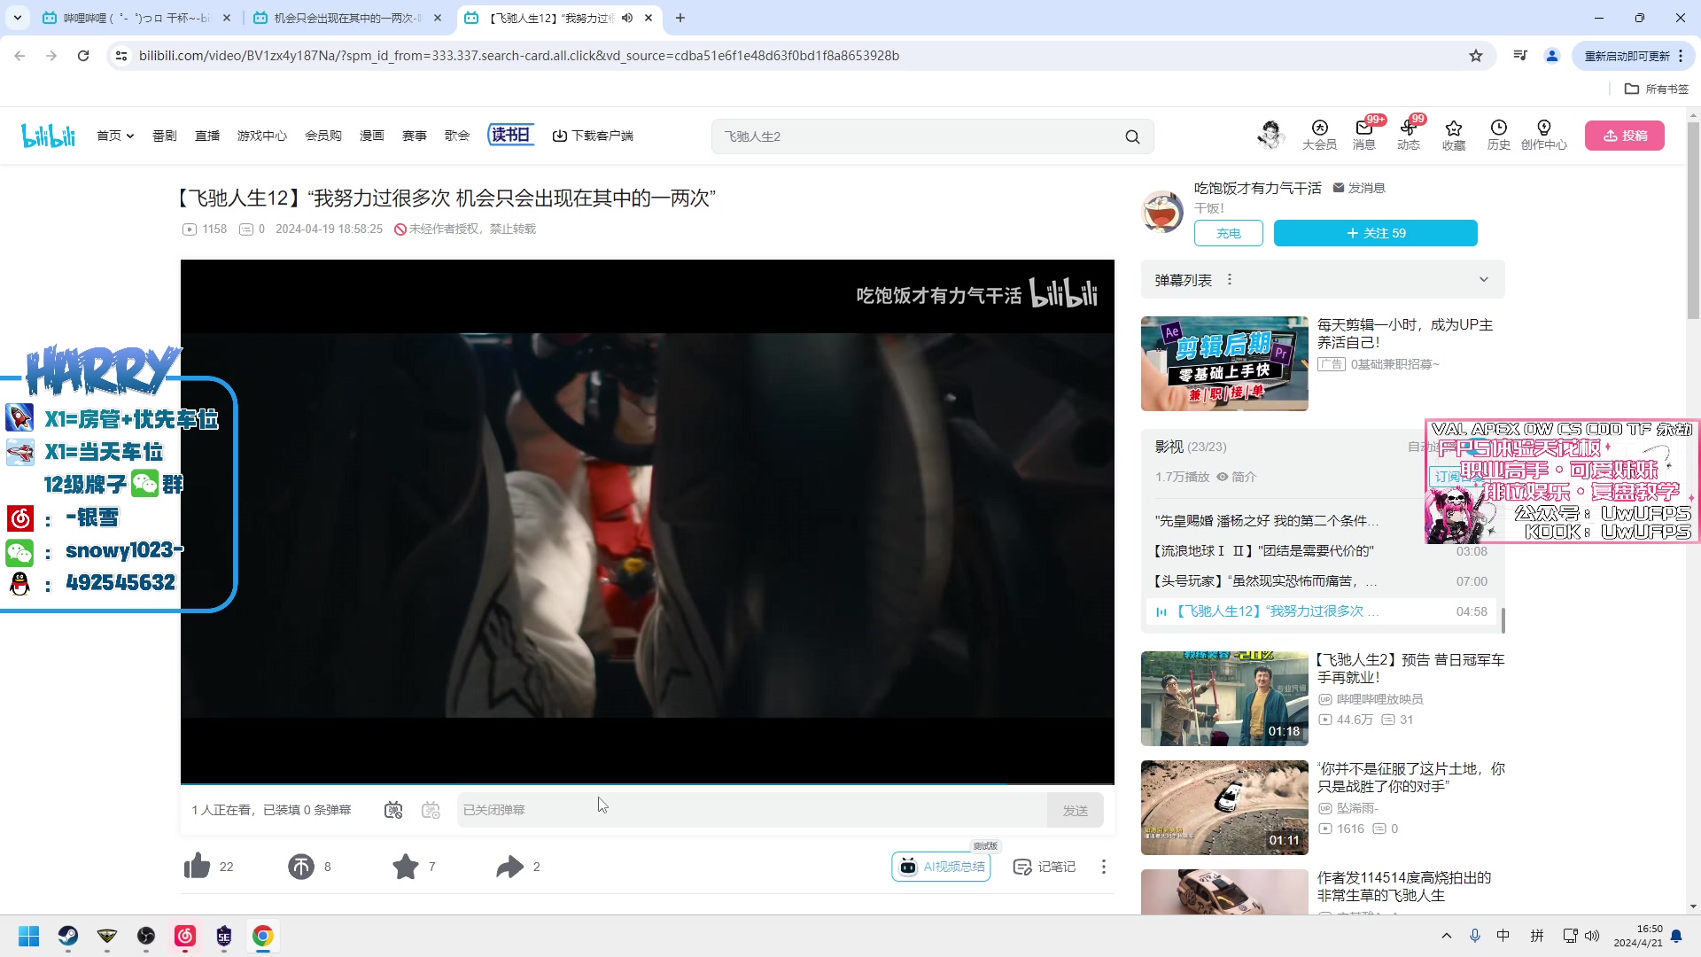Go to 番剧 in navigation
The width and height of the screenshot is (1701, 957).
pyautogui.click(x=165, y=136)
